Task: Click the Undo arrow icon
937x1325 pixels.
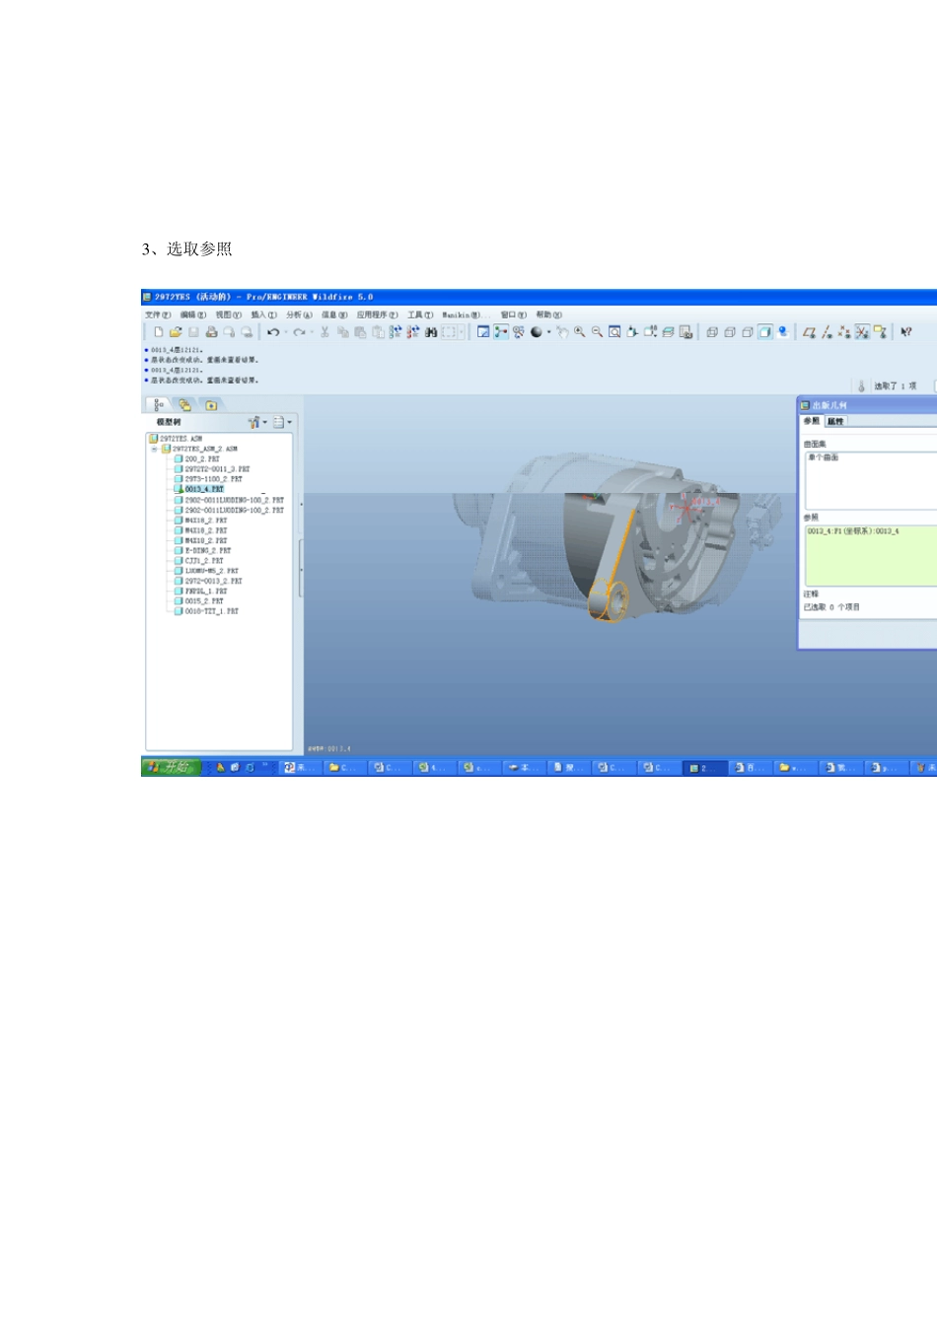Action: pos(273,333)
